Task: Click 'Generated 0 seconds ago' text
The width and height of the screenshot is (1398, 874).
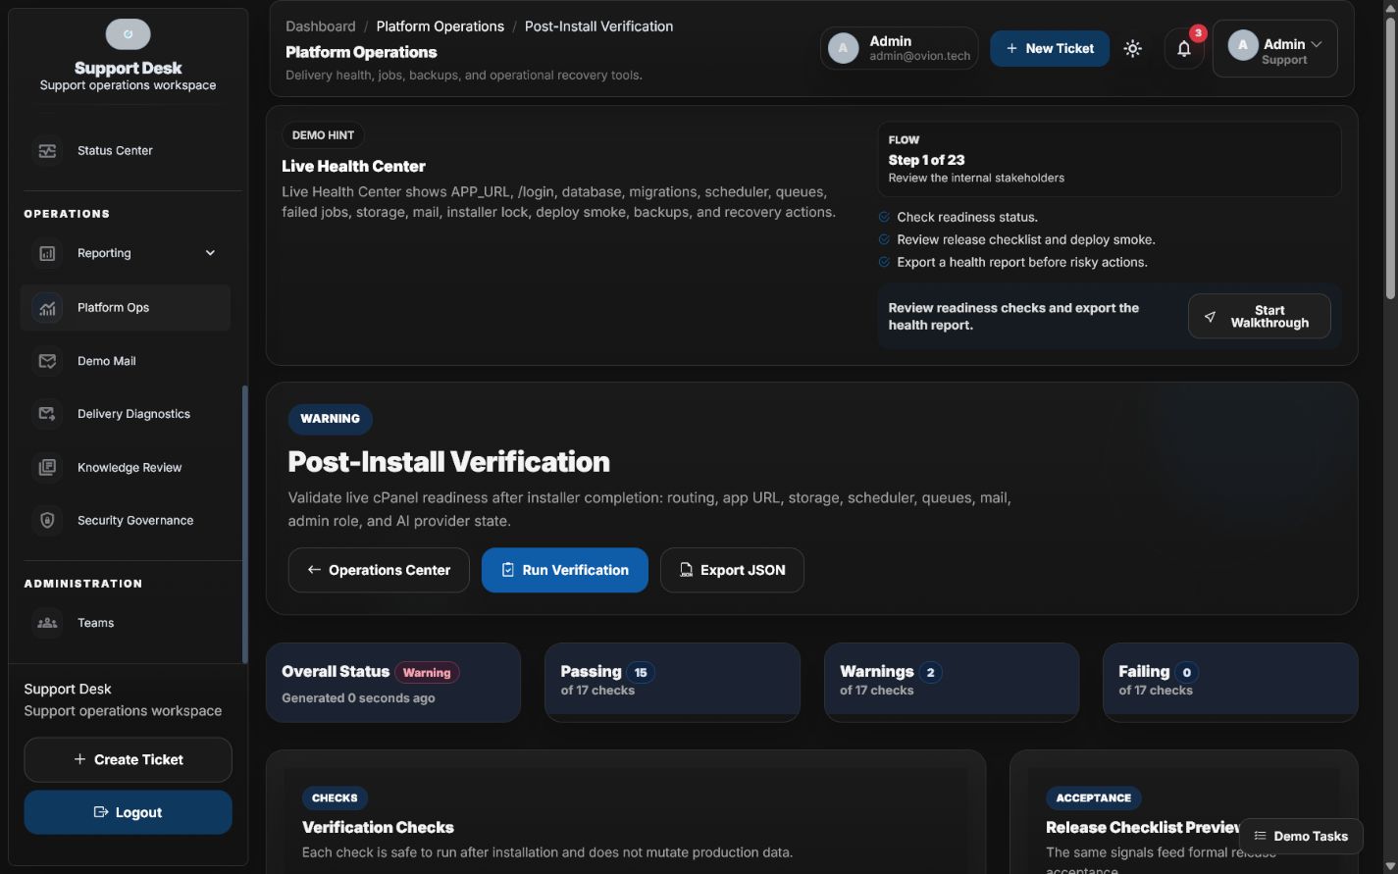Action: tap(358, 698)
